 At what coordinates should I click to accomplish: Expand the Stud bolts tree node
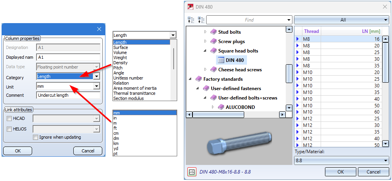point(206,32)
